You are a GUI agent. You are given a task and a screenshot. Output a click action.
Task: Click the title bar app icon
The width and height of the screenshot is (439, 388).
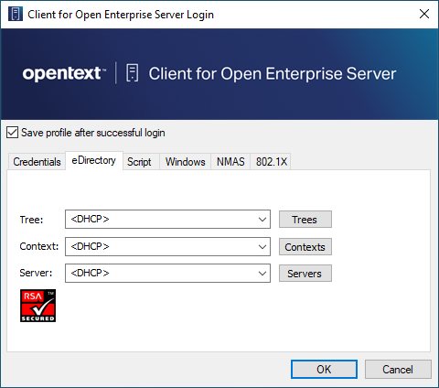pyautogui.click(x=15, y=14)
